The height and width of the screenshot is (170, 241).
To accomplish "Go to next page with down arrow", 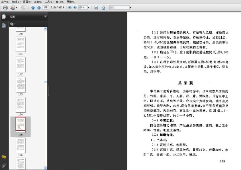I will (x=39, y=8).
